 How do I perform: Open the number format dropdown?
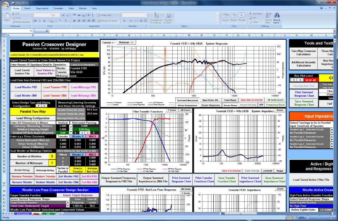click(146, 15)
